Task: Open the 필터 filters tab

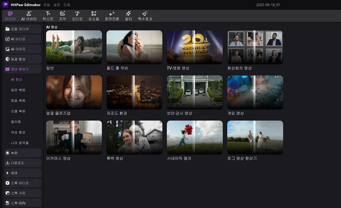Action: pos(128,16)
